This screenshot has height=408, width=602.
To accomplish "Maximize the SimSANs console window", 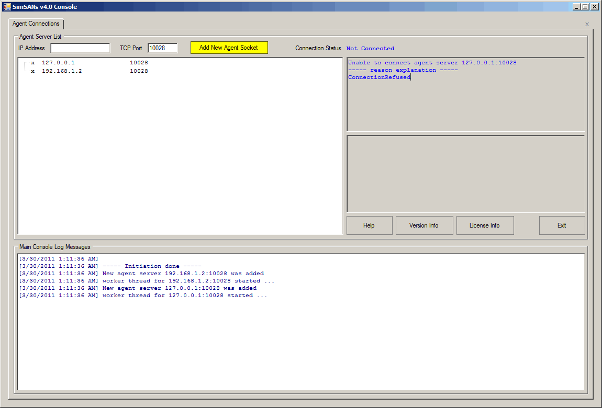I will [x=585, y=7].
